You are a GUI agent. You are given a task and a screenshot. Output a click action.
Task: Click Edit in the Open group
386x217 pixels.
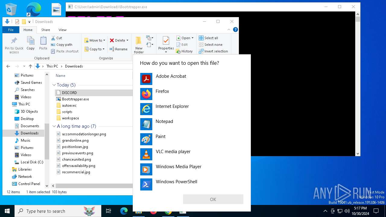[182, 45]
